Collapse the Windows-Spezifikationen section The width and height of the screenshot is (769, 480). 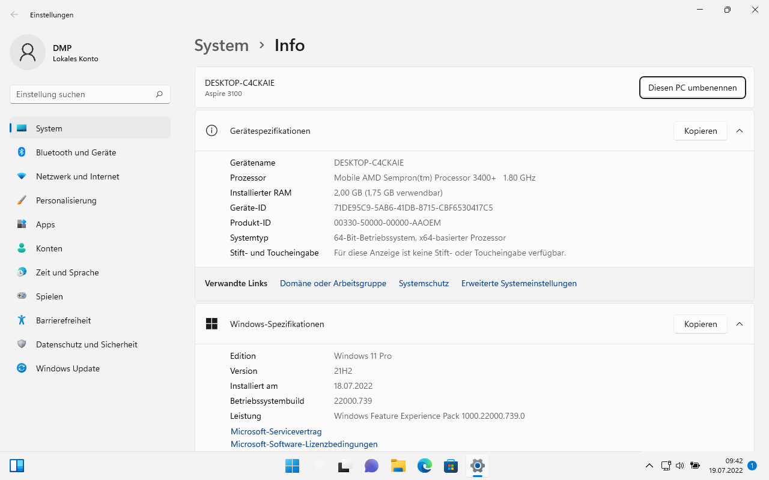coord(740,324)
